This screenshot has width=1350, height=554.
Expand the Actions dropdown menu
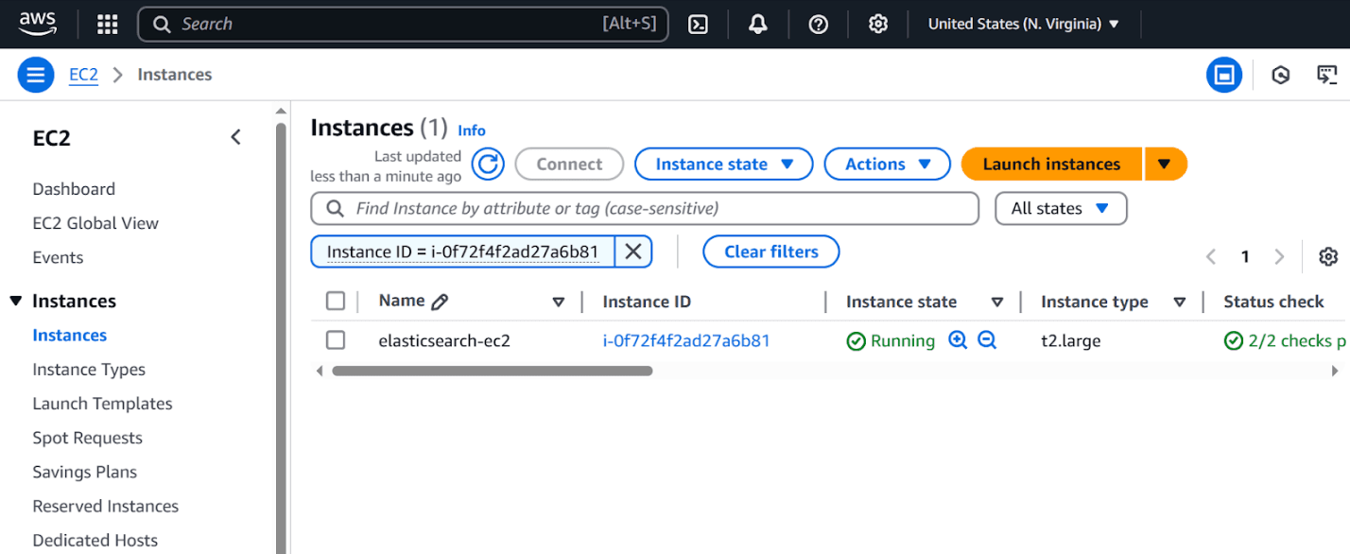pyautogui.click(x=886, y=164)
